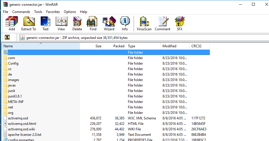Go up one folder level button
The width and height of the screenshot is (269, 141).
7,37
